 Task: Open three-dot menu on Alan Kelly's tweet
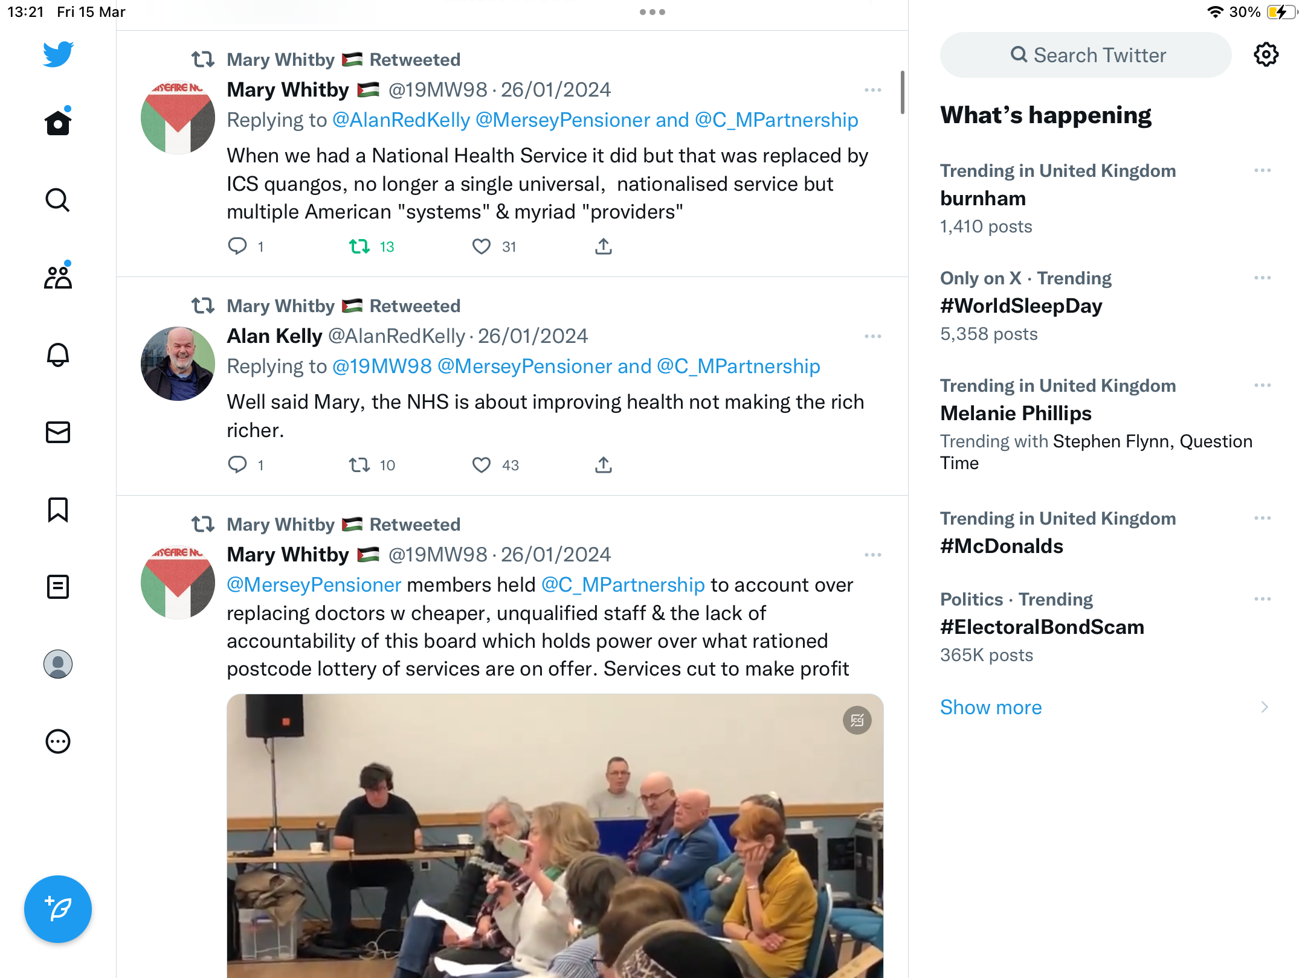[x=873, y=336]
